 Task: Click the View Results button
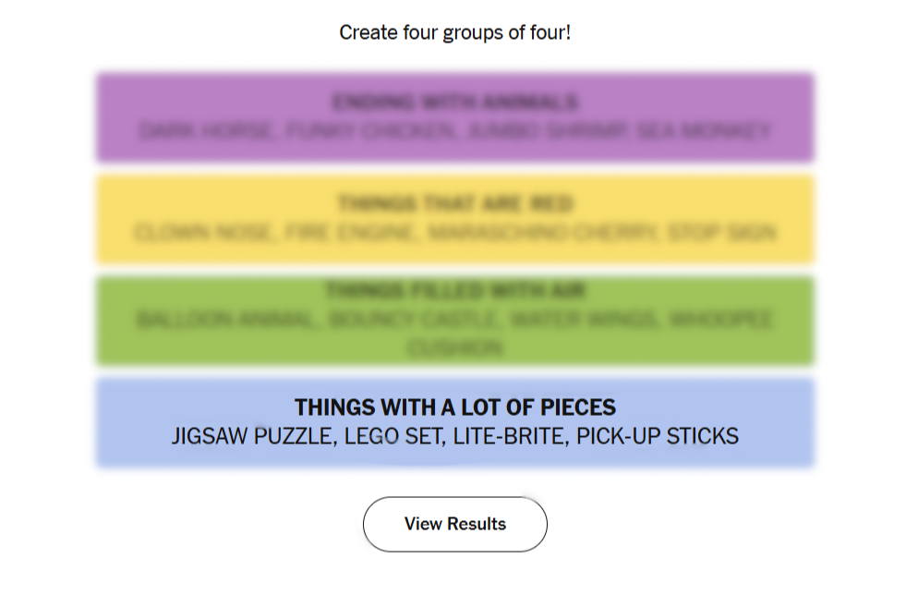pos(454,524)
